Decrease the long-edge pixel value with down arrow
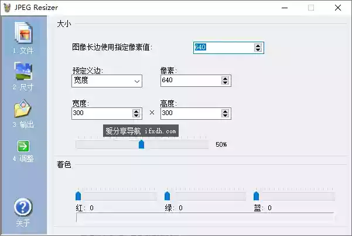Screen dimensions: 352x236 coord(258,50)
